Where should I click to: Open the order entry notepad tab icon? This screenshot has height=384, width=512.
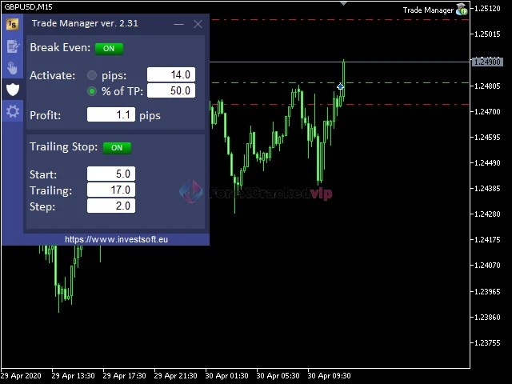[x=12, y=46]
